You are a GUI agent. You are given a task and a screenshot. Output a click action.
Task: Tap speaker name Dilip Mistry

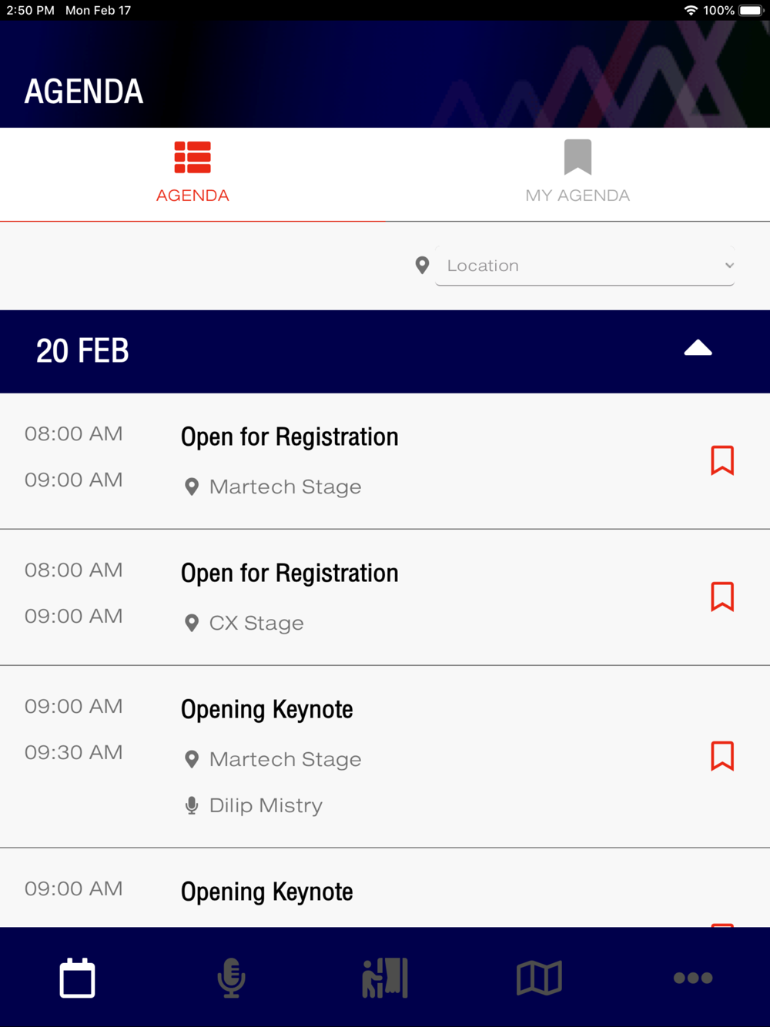pyautogui.click(x=266, y=805)
